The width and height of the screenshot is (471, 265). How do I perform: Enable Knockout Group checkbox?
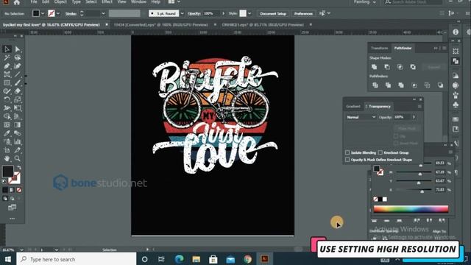pyautogui.click(x=380, y=152)
